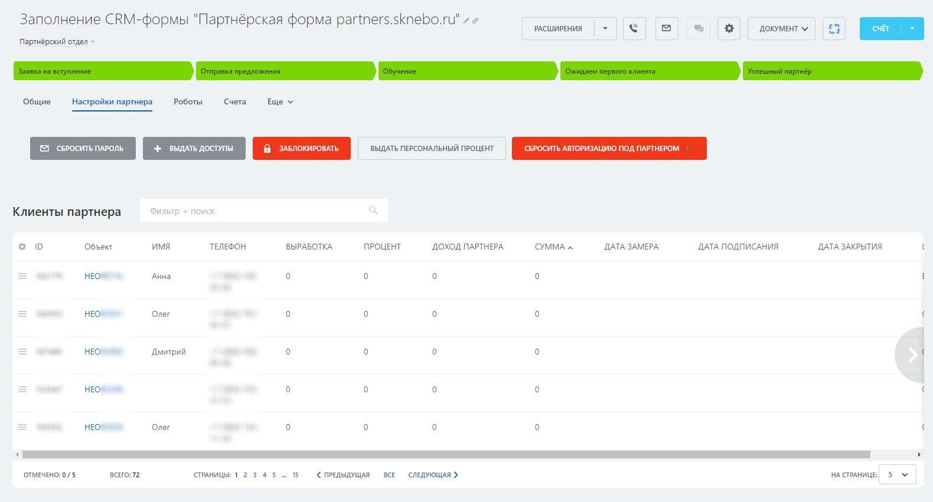The height and width of the screenshot is (502, 933).
Task: Click the blue СЧЁТ button
Action: [880, 28]
